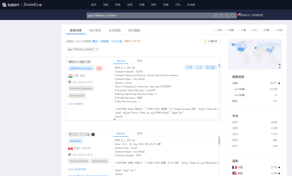This screenshot has width=292, height=176.
Task: Click the IP search icon in search bar
Action: [x=215, y=16]
